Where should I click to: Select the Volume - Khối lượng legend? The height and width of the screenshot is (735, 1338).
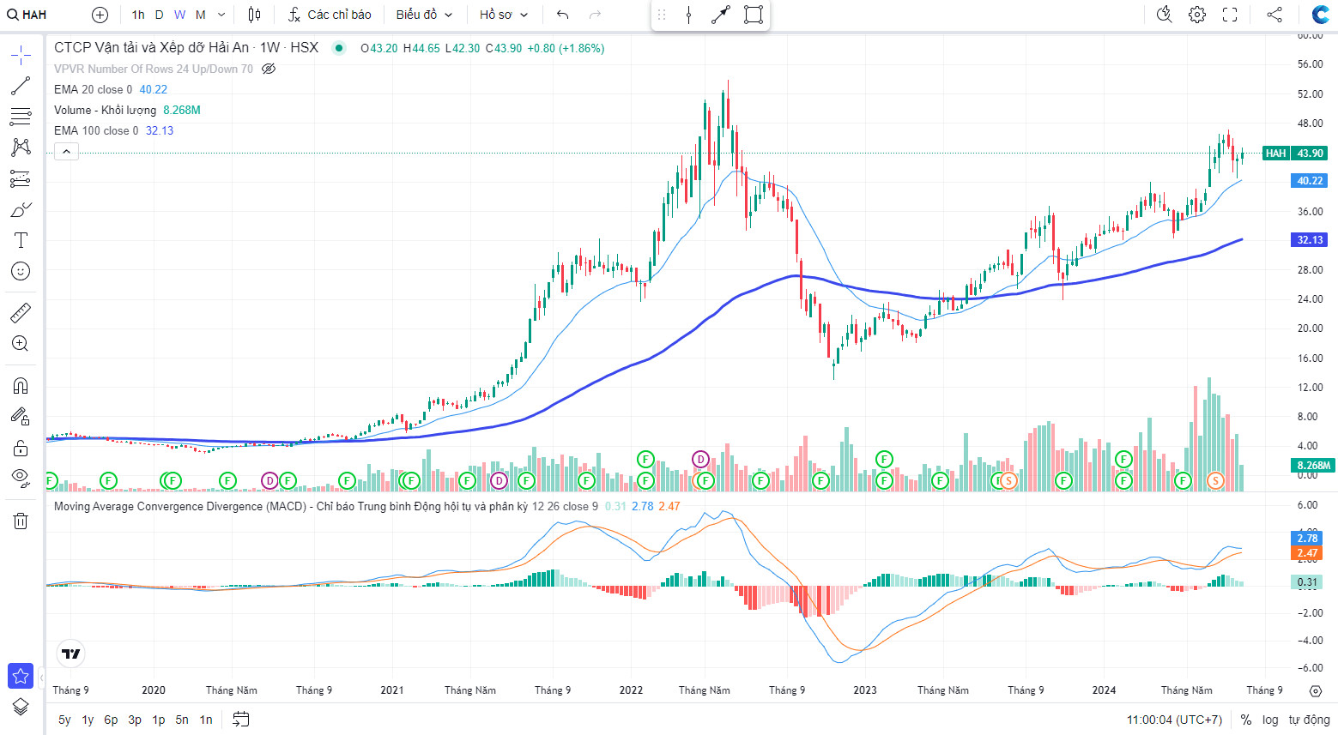pos(105,110)
